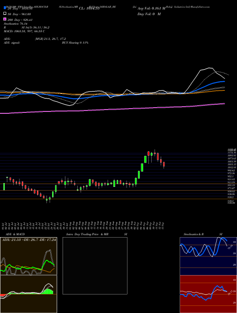Viewport: 237px width, 313px height.
Task: Click the ADX line chart panel
Action: (x=28, y=256)
